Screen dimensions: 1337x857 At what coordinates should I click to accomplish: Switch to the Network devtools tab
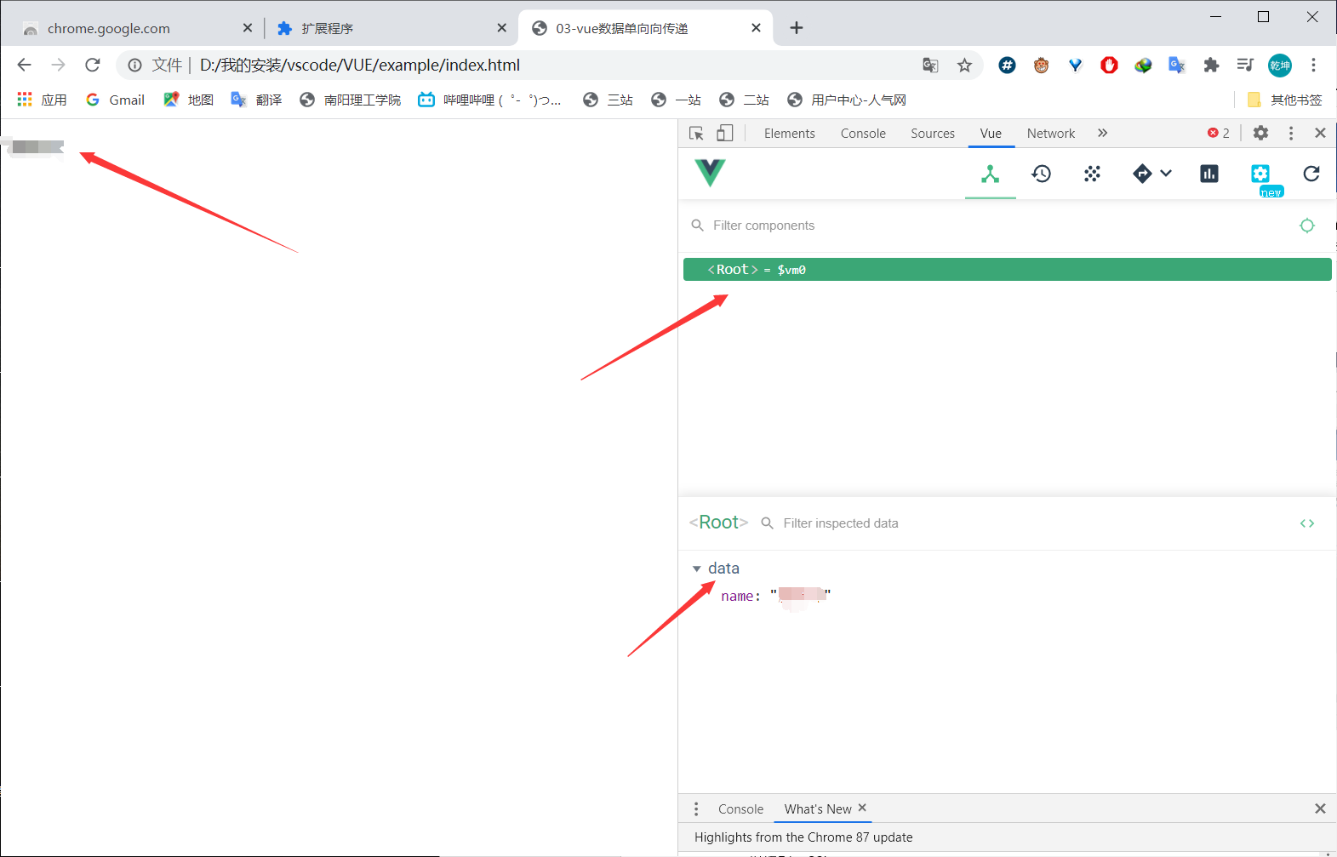1051,134
